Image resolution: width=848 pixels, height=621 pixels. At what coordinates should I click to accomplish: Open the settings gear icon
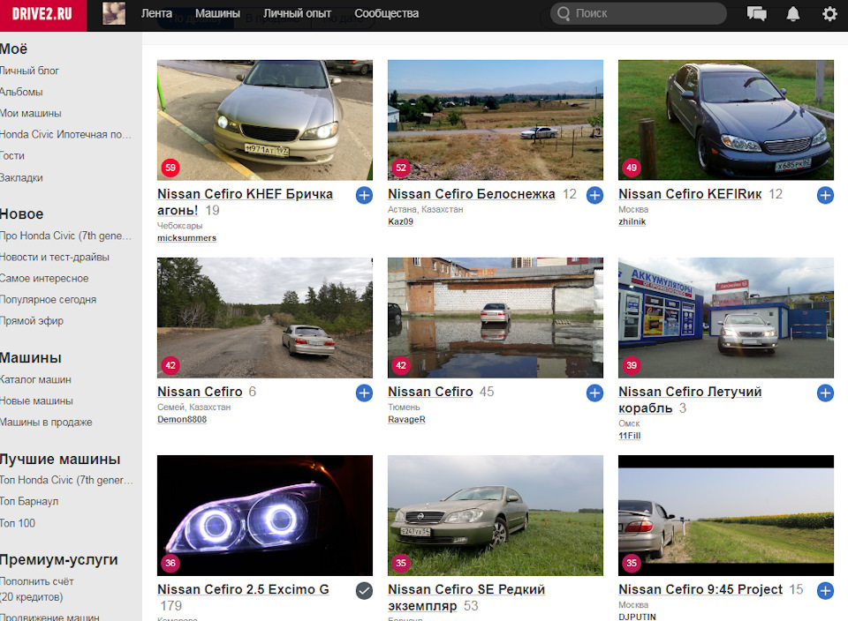[829, 13]
